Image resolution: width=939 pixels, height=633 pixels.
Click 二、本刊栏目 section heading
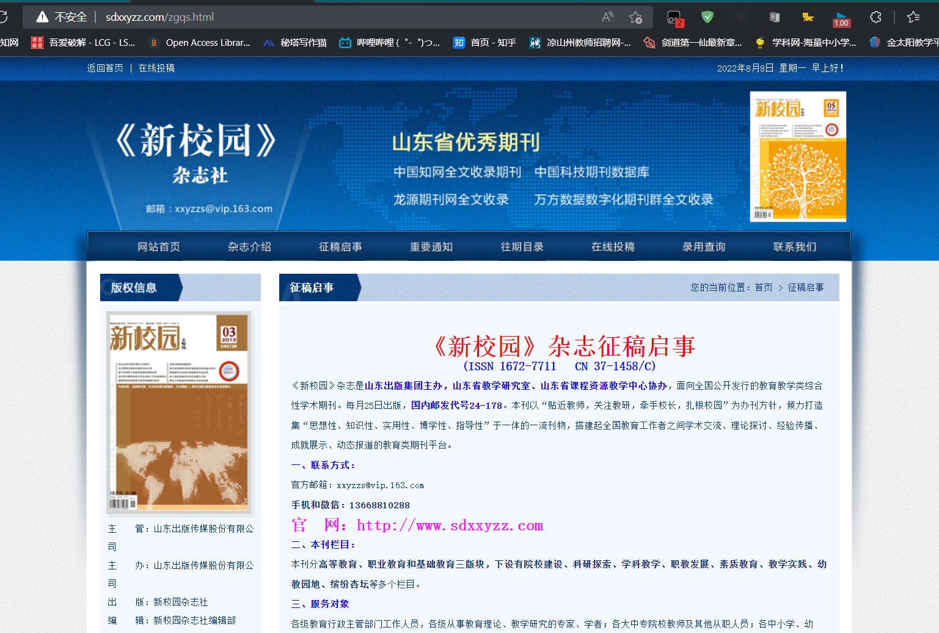click(323, 545)
